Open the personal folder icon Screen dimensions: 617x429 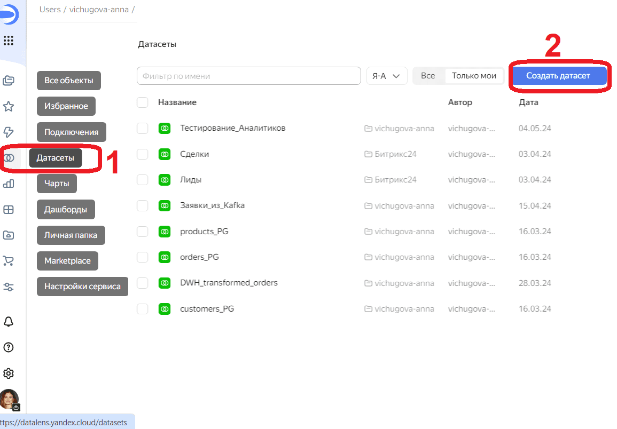[x=8, y=235]
